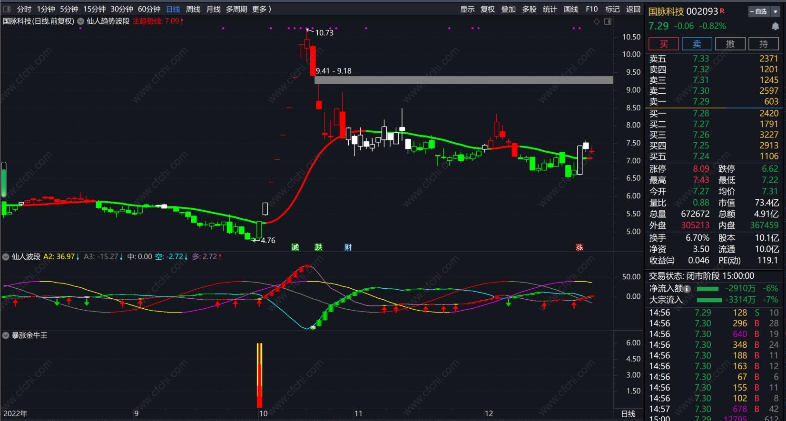Screen dimensions: 786x421
Task: Click the 卖一 7.29 order row
Action: click(714, 101)
